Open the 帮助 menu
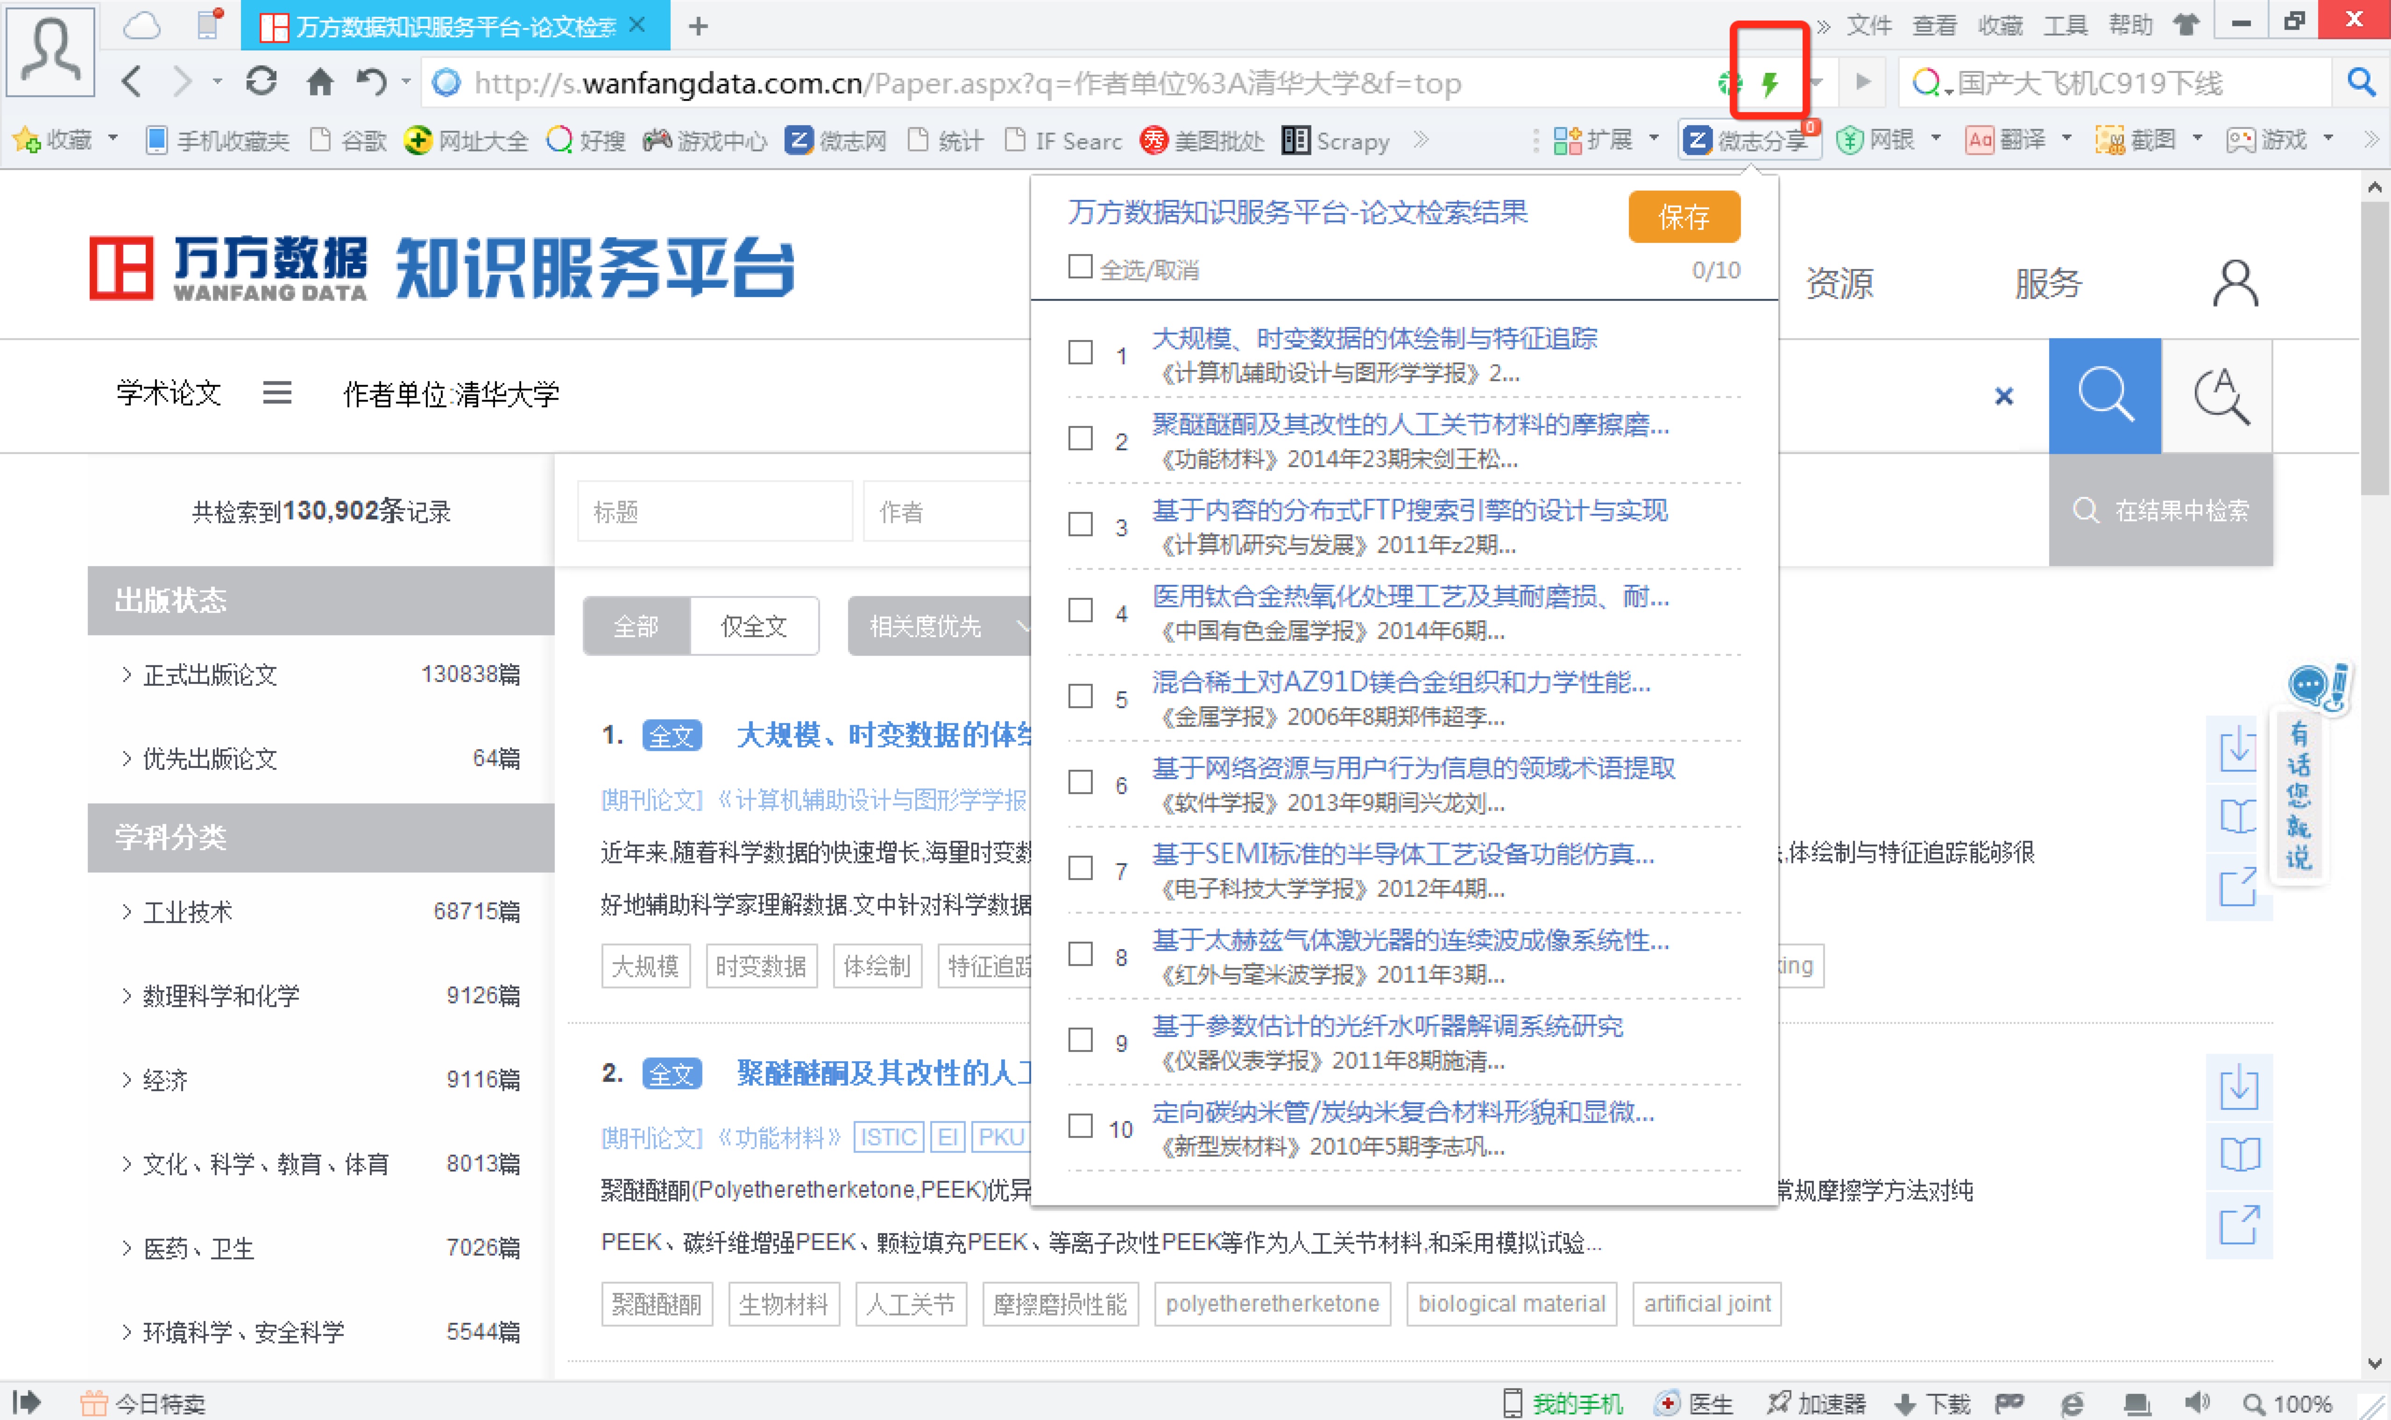 click(x=2130, y=25)
